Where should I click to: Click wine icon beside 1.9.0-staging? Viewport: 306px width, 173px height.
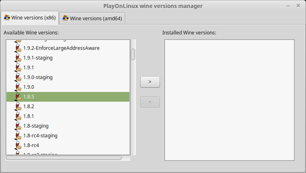coord(18,77)
